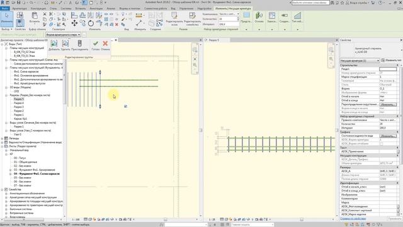The image size is (403, 227).
Task: Click the Project Browser horizontal scrollbar
Action: [23, 219]
